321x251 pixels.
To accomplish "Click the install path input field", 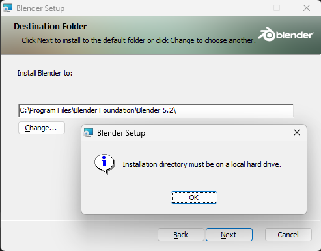I will coord(156,110).
